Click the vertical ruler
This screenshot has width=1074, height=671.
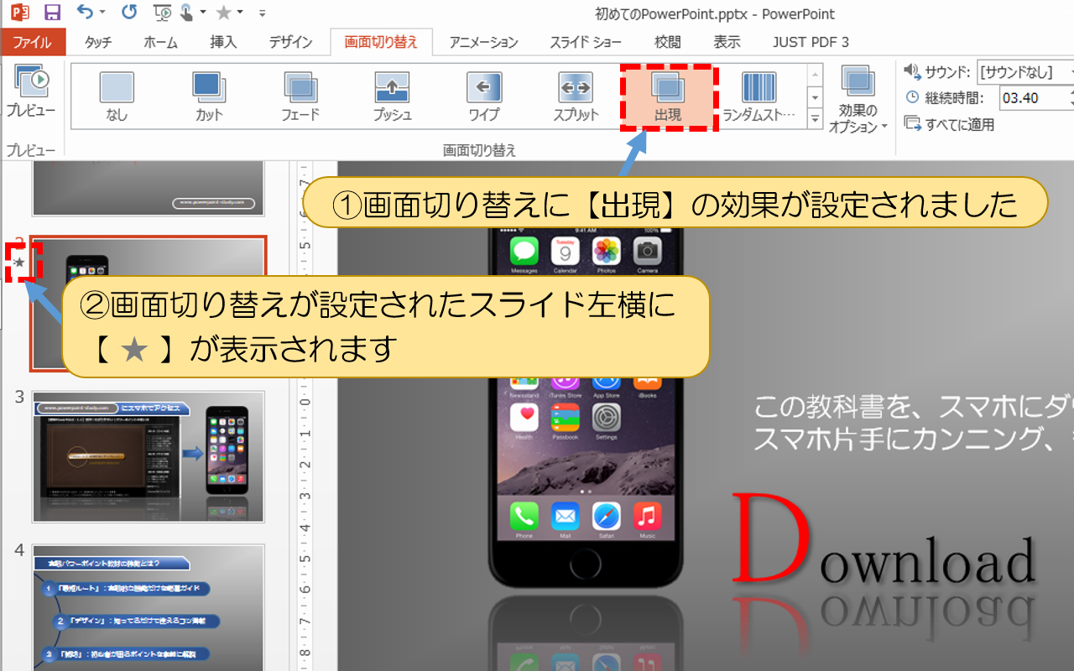305,416
